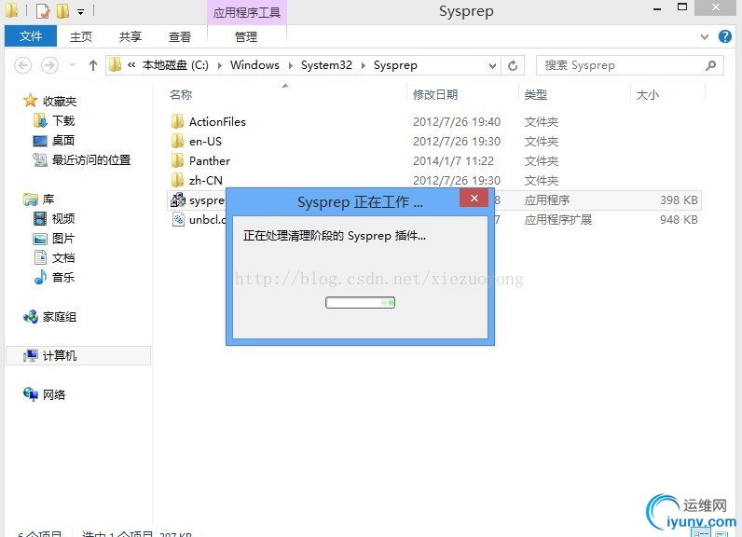Click the 应用程序扩展 type cell
This screenshot has width=742, height=537.
pos(558,219)
